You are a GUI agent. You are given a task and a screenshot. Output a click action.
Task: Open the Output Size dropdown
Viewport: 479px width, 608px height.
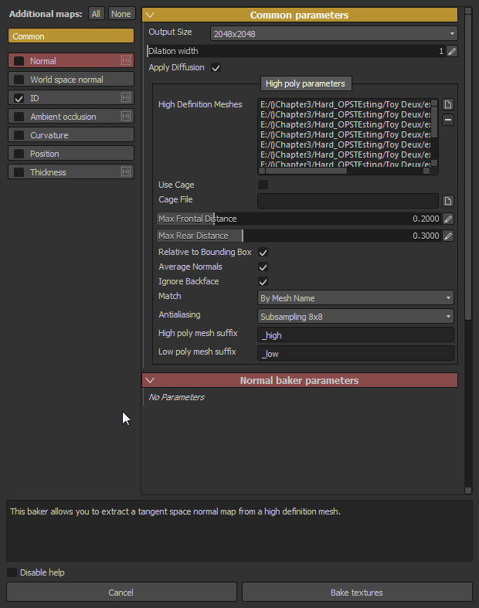coord(334,33)
